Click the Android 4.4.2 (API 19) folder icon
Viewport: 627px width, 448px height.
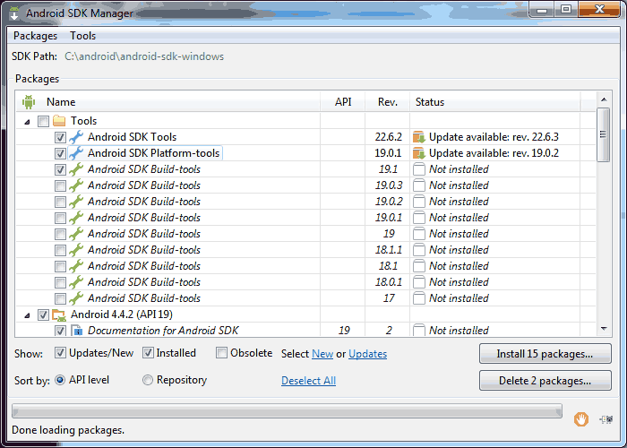(59, 315)
